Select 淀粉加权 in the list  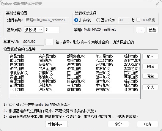(x=74, y=89)
